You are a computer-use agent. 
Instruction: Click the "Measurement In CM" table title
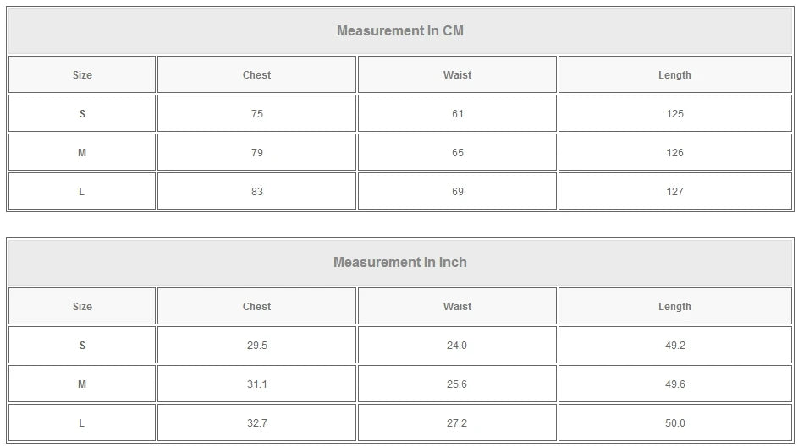click(399, 31)
